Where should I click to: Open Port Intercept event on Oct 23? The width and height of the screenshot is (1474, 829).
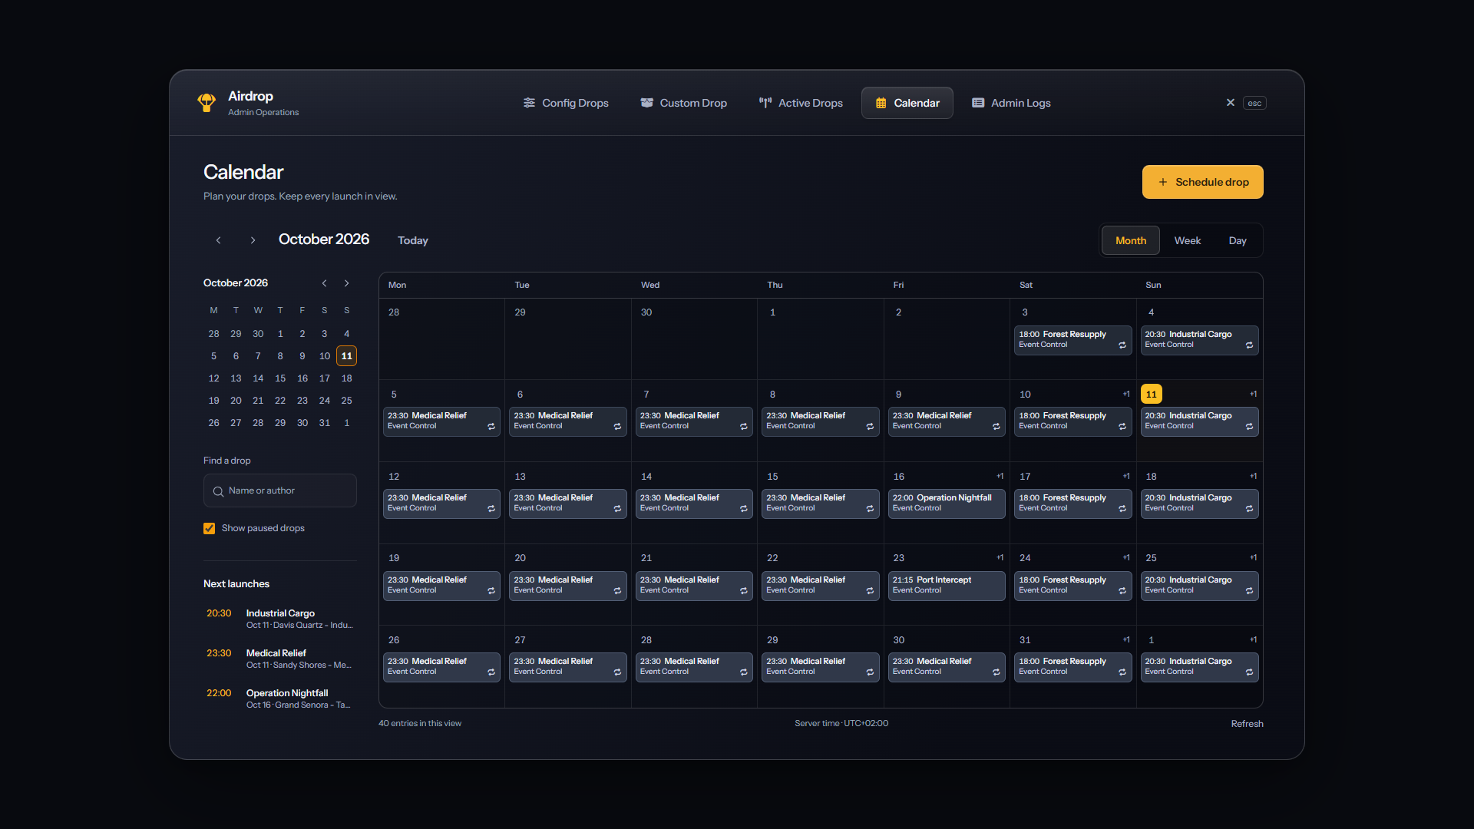[947, 586]
